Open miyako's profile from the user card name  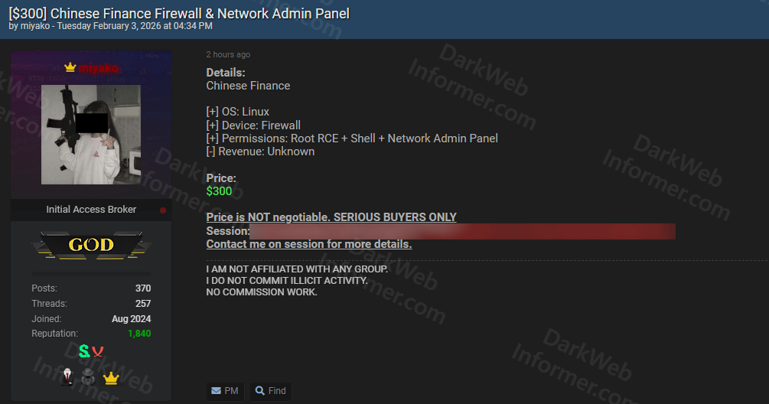click(98, 67)
